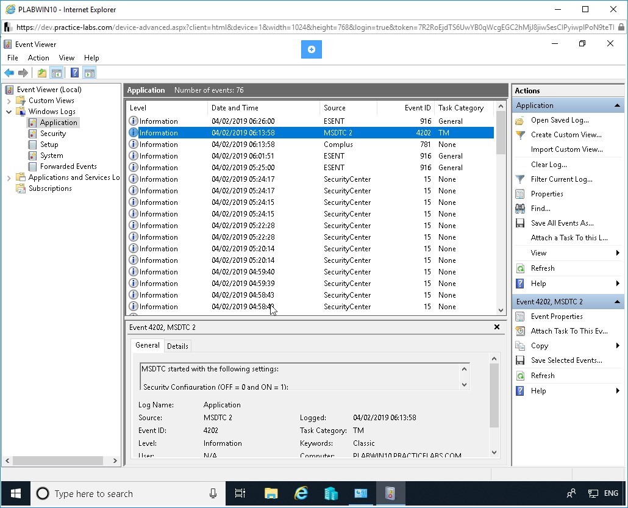The width and height of the screenshot is (628, 508).
Task: Click Clear Log... in Actions pane
Action: (549, 165)
